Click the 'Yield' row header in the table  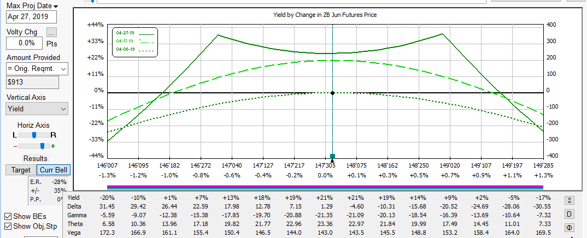[73, 197]
